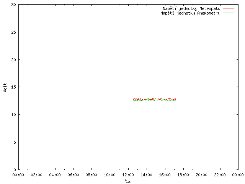Click the 10:00 time tick label
Image resolution: width=245 pixels, height=184 pixels.
pyautogui.click(x=110, y=175)
